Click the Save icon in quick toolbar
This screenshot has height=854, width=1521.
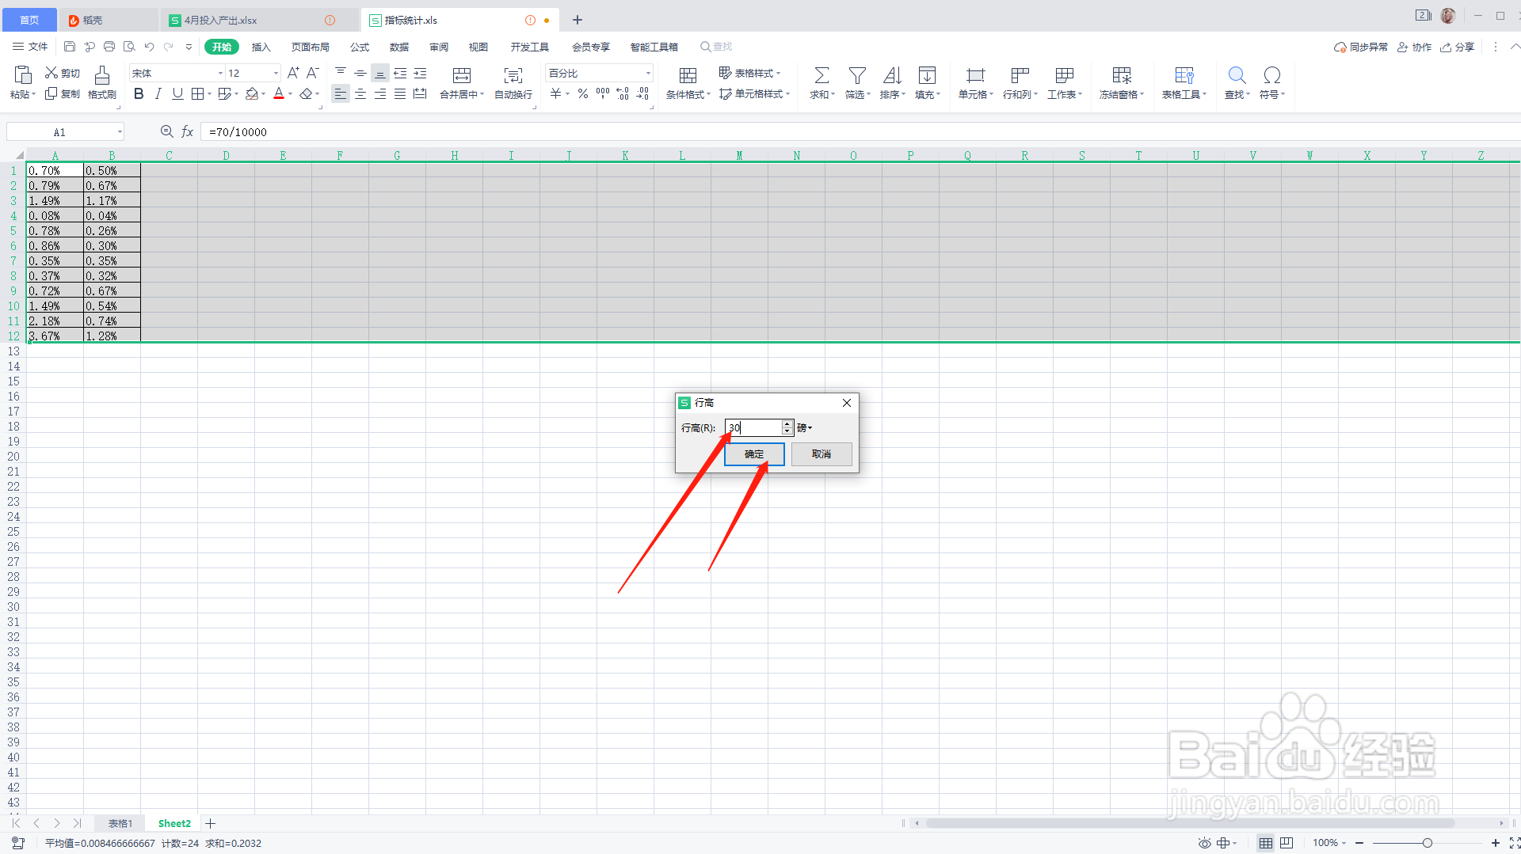pyautogui.click(x=70, y=47)
